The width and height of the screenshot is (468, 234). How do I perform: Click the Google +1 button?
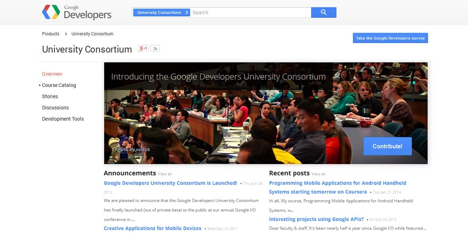click(143, 48)
